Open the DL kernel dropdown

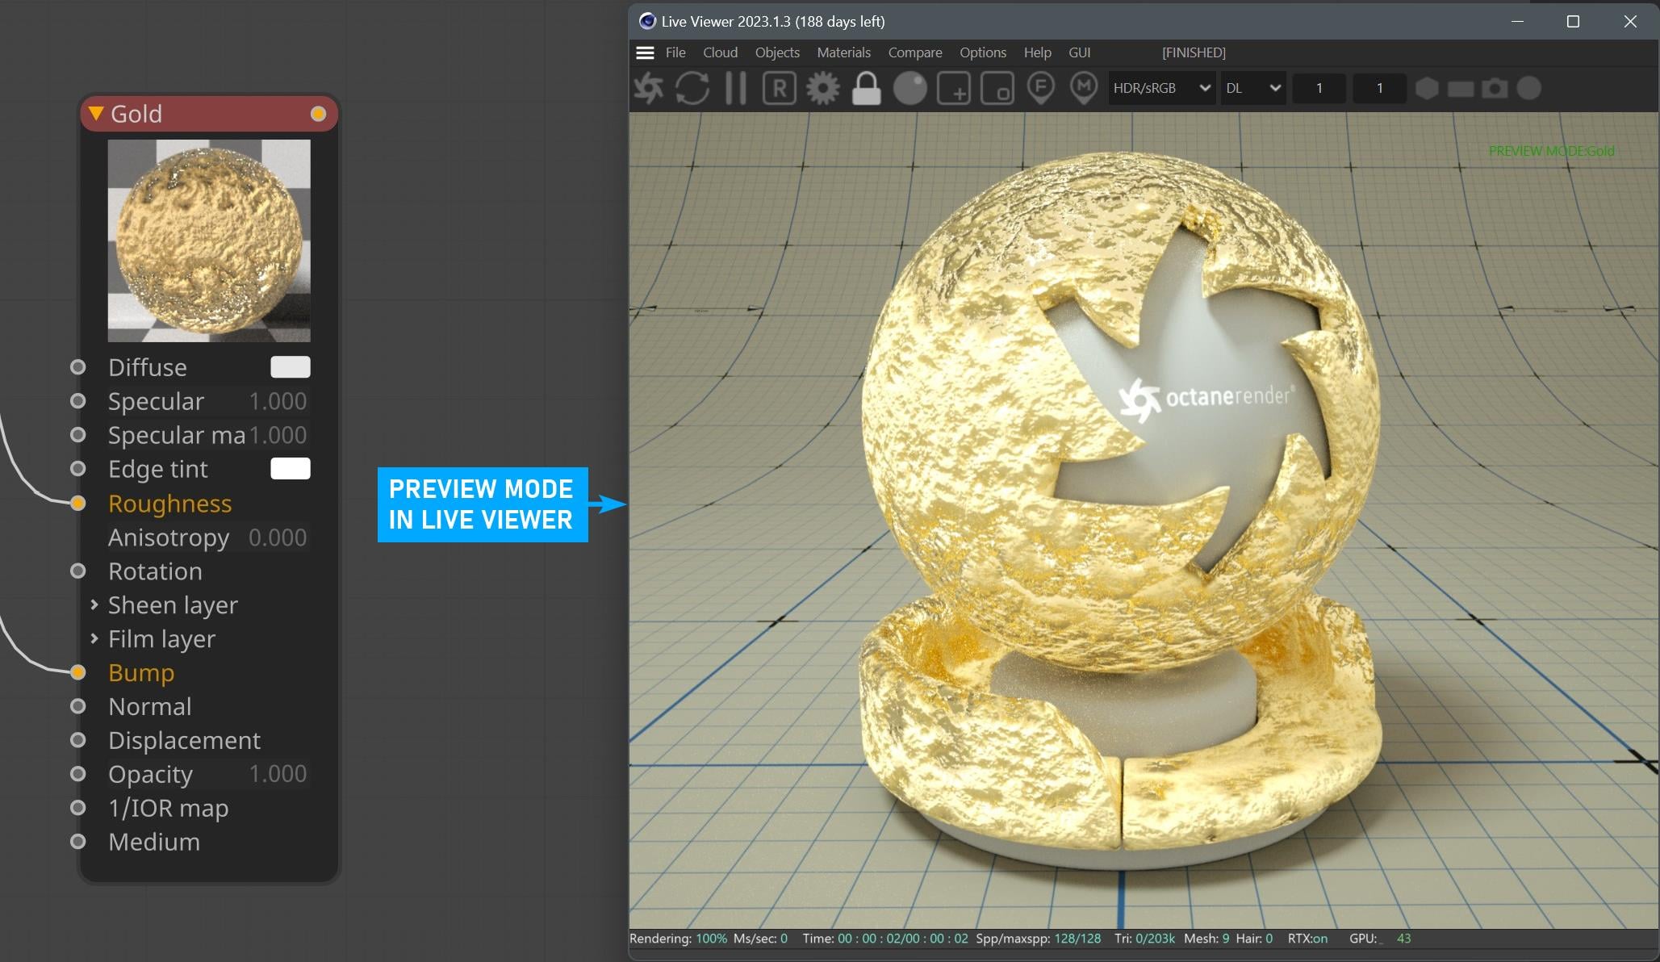1252,88
